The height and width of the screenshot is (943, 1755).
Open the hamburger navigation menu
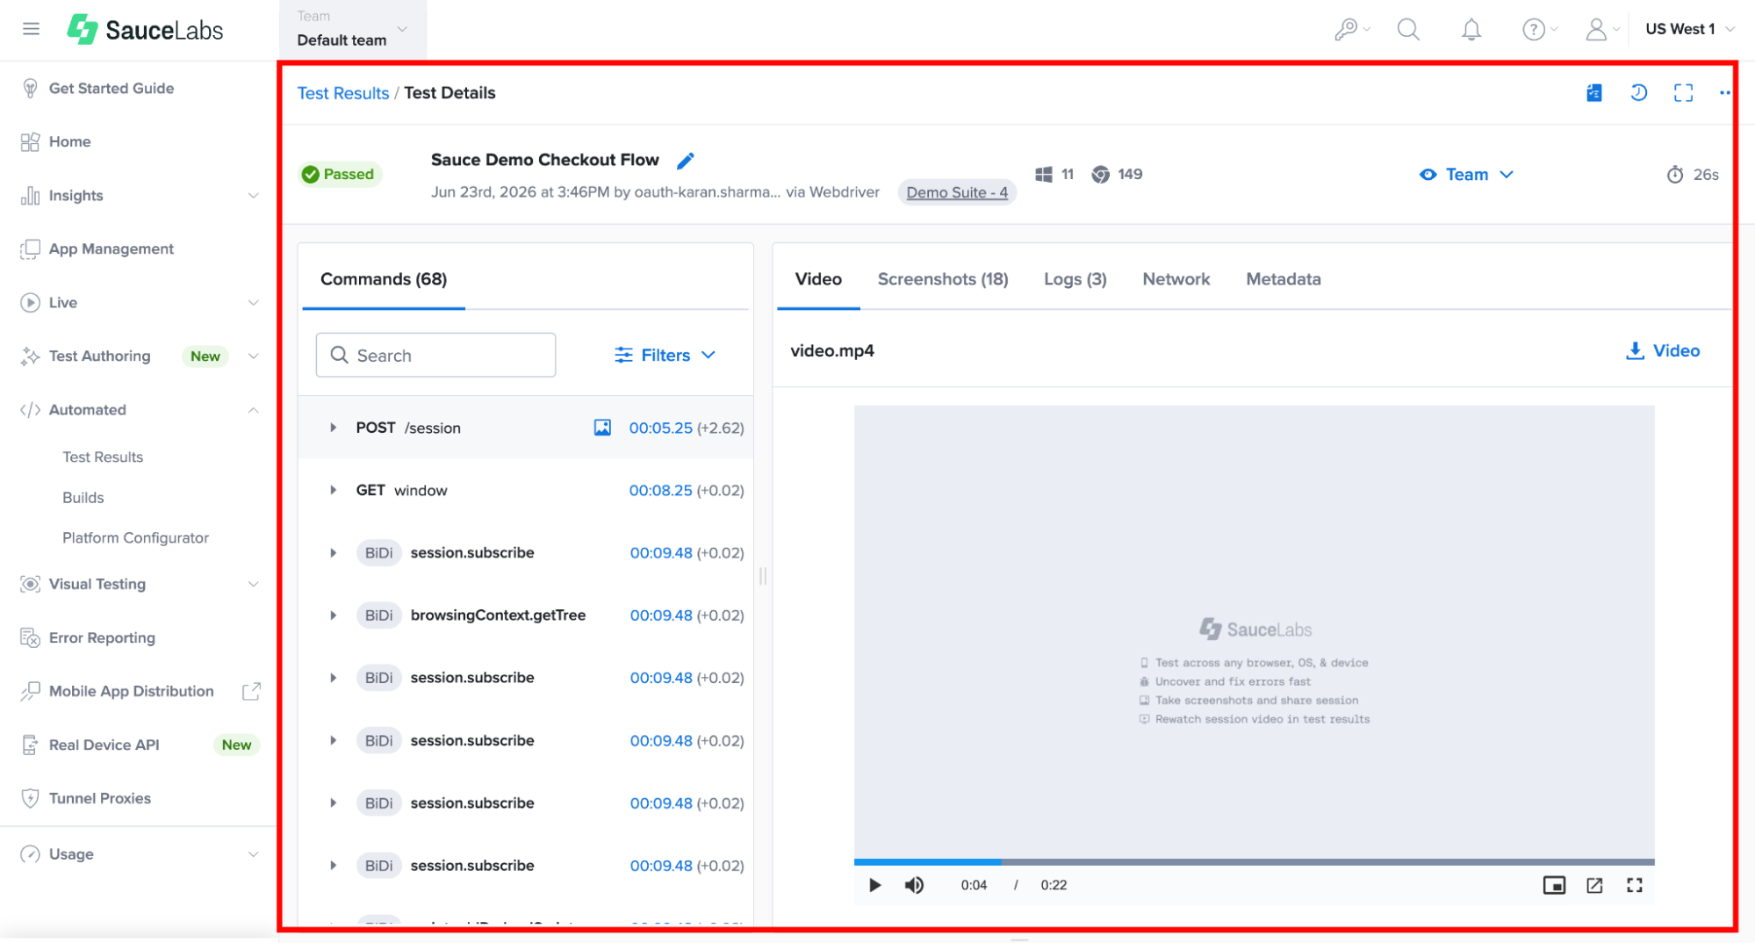31,29
